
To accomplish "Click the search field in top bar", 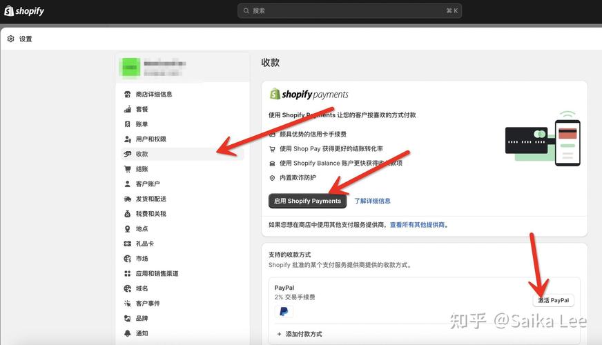I will (349, 11).
